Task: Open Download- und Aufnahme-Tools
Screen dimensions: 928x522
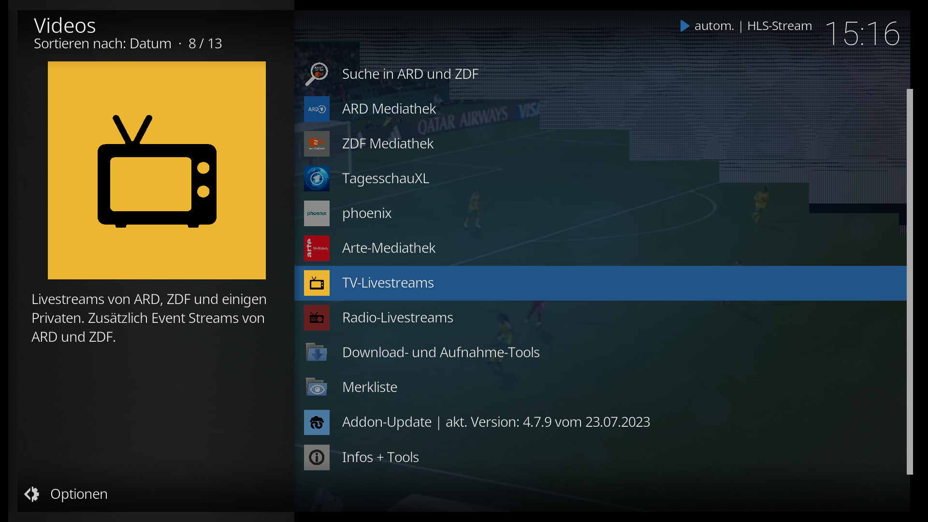Action: [x=600, y=352]
